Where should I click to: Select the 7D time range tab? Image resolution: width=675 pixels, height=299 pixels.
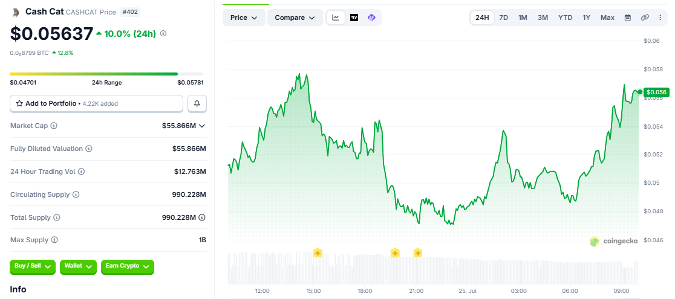click(x=503, y=18)
